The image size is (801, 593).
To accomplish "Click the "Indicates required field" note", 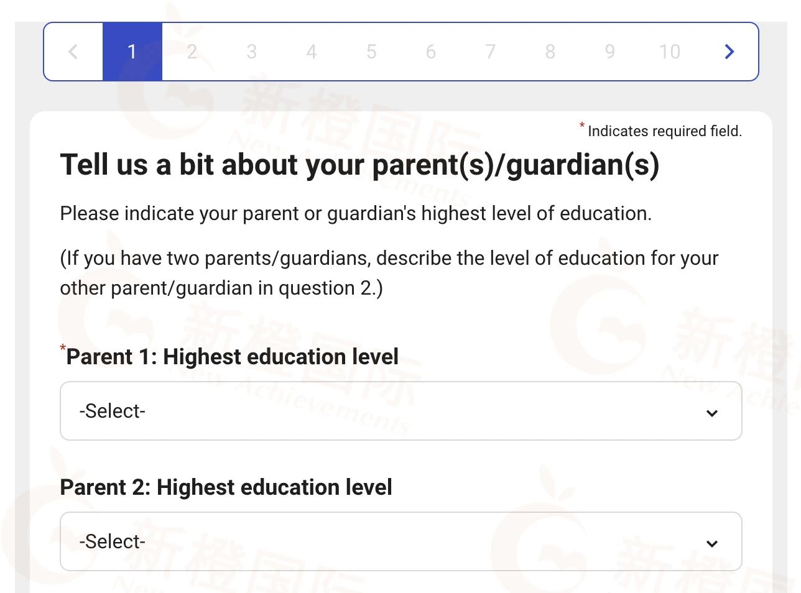I will click(664, 131).
